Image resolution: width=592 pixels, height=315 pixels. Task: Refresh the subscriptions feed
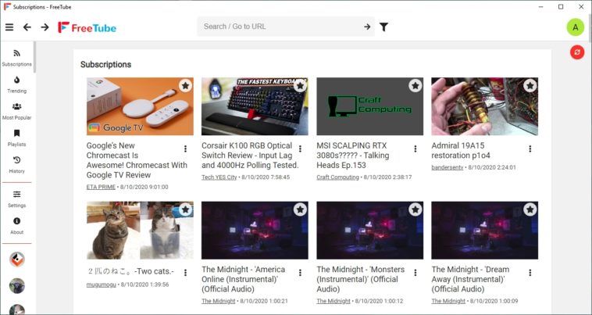(x=577, y=52)
